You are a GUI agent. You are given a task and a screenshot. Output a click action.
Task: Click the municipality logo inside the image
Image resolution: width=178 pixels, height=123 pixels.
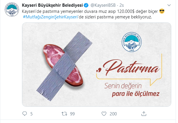pos(132,42)
